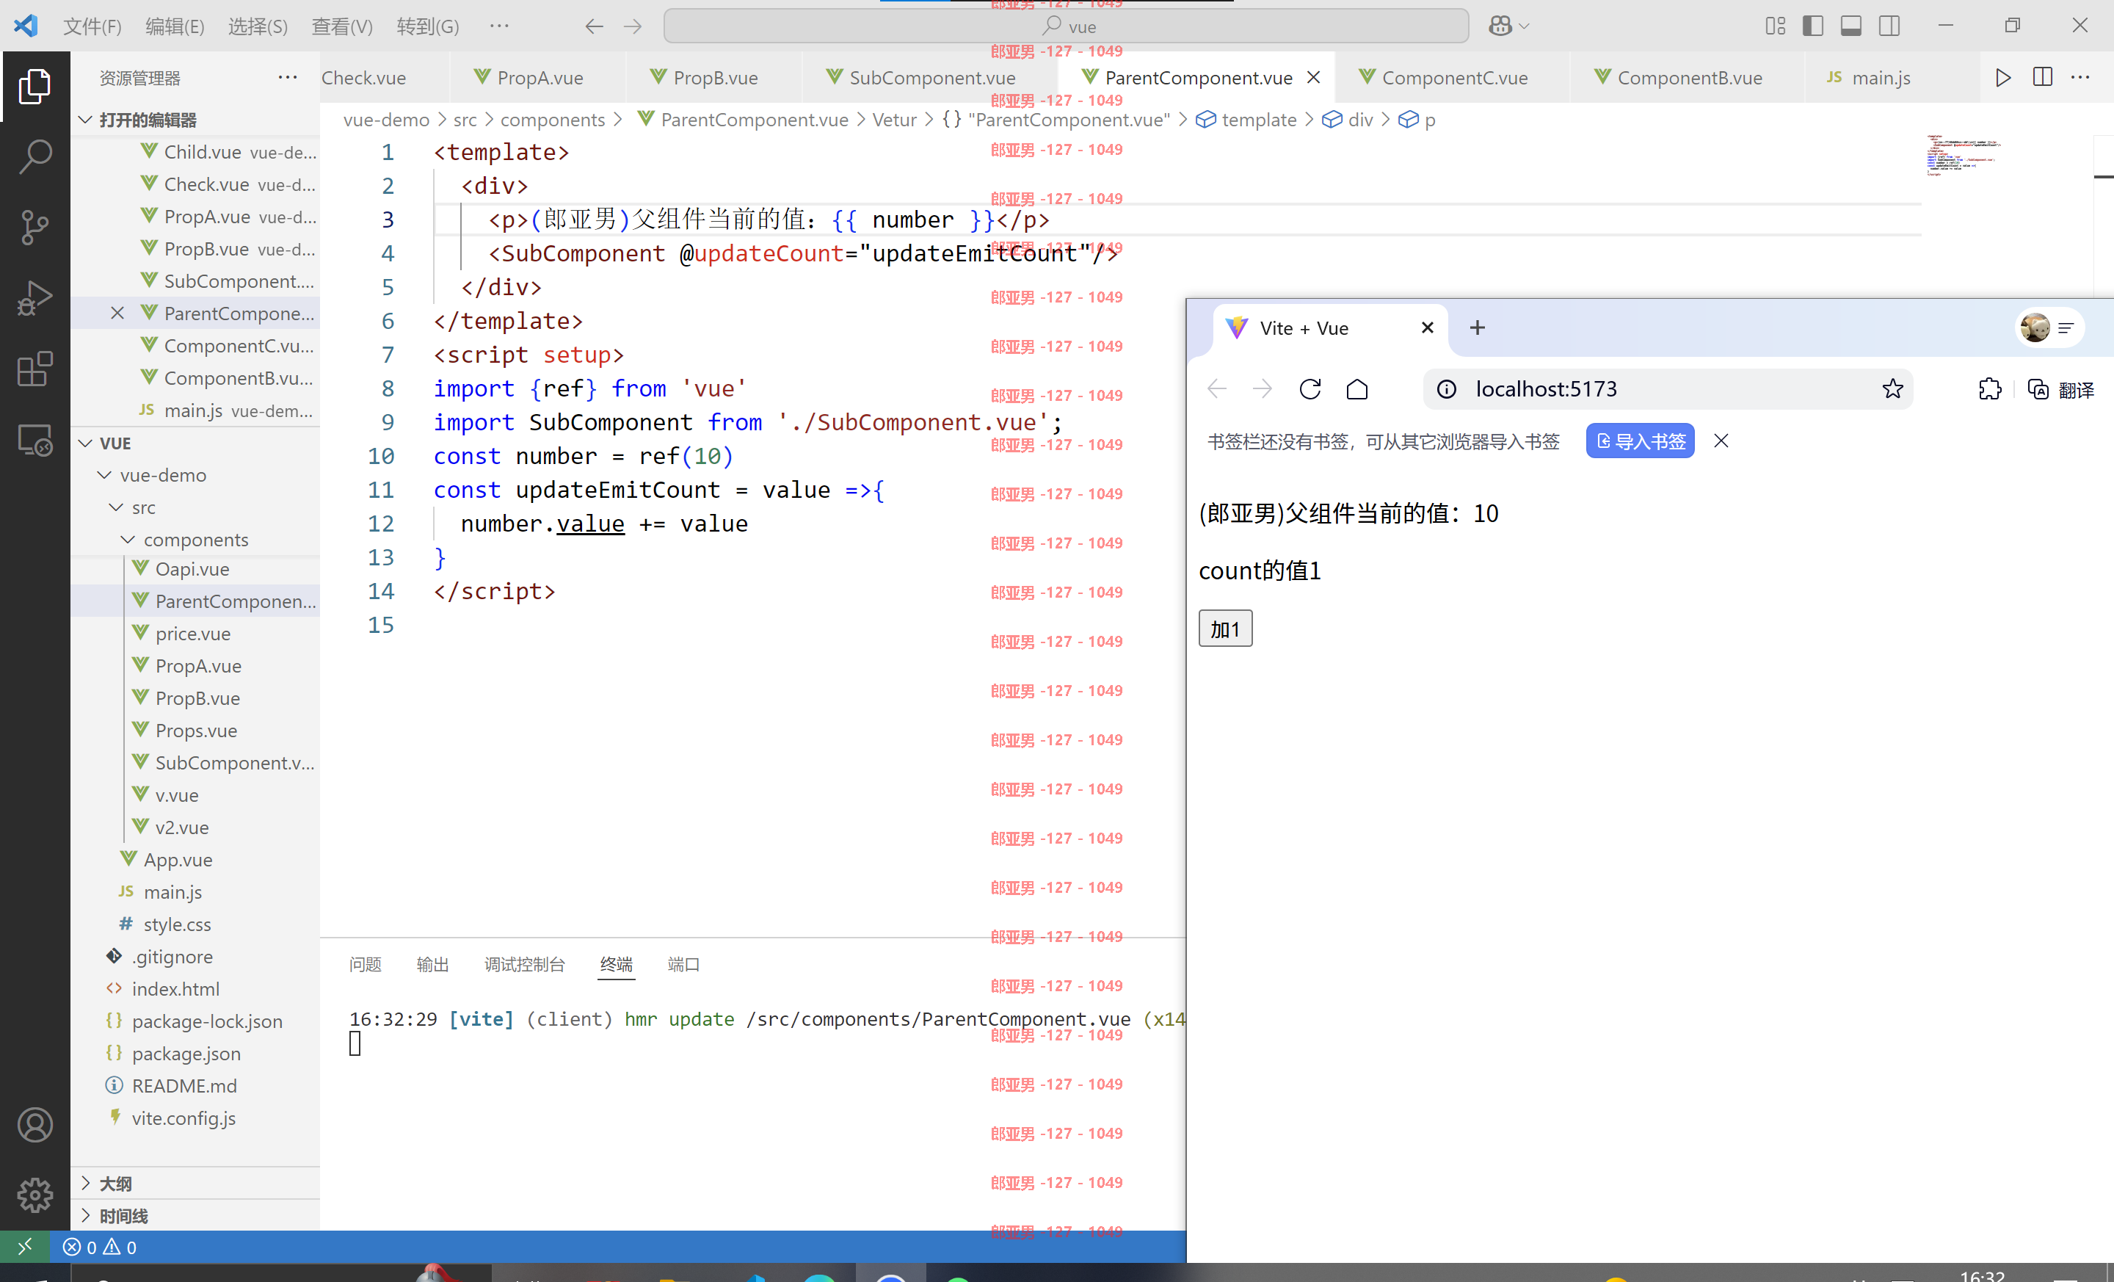This screenshot has height=1282, width=2114.
Task: Collapse the src folder
Action: pos(117,507)
